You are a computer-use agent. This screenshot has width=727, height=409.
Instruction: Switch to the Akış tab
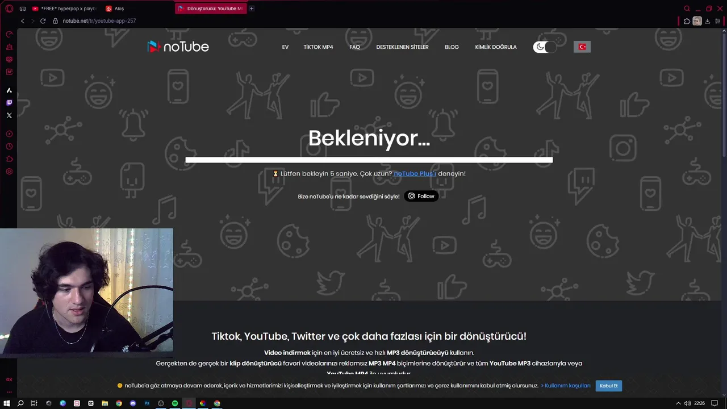(136, 9)
